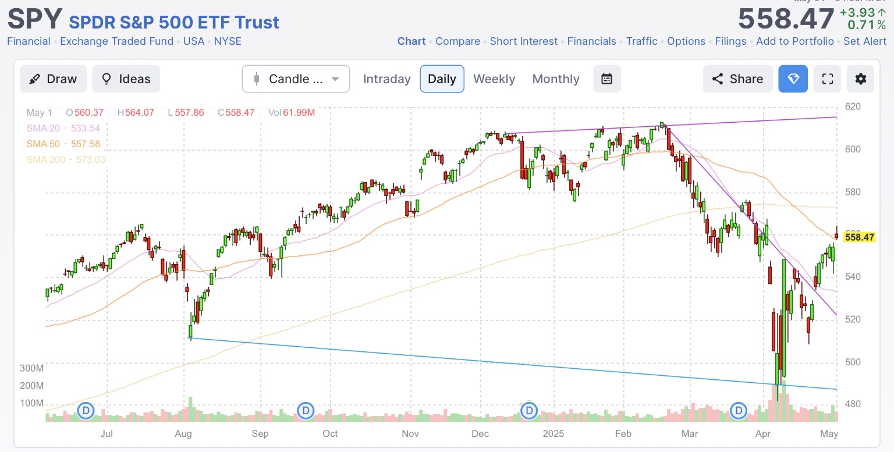Click the dividend marker near December
Image resolution: width=894 pixels, height=452 pixels.
[528, 411]
